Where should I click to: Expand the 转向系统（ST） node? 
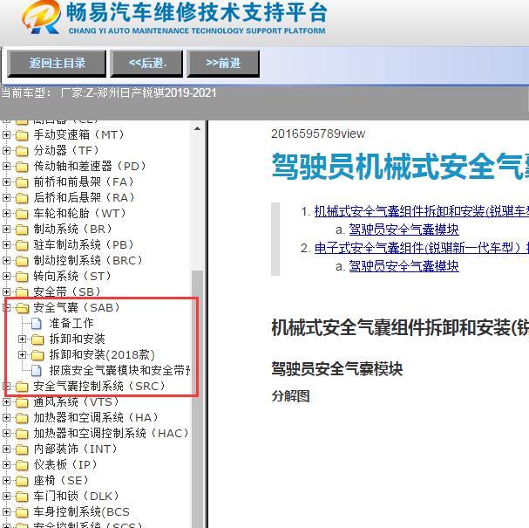click(x=6, y=276)
